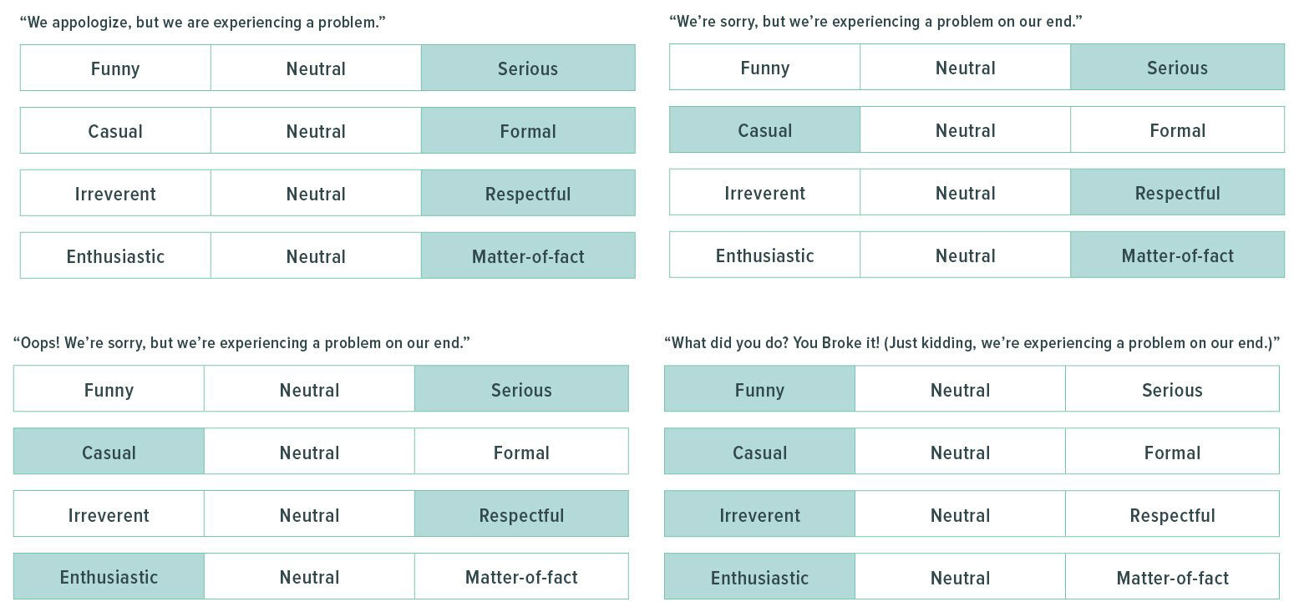
Task: Select Funny under the "Oops!" message
Action: (x=109, y=390)
